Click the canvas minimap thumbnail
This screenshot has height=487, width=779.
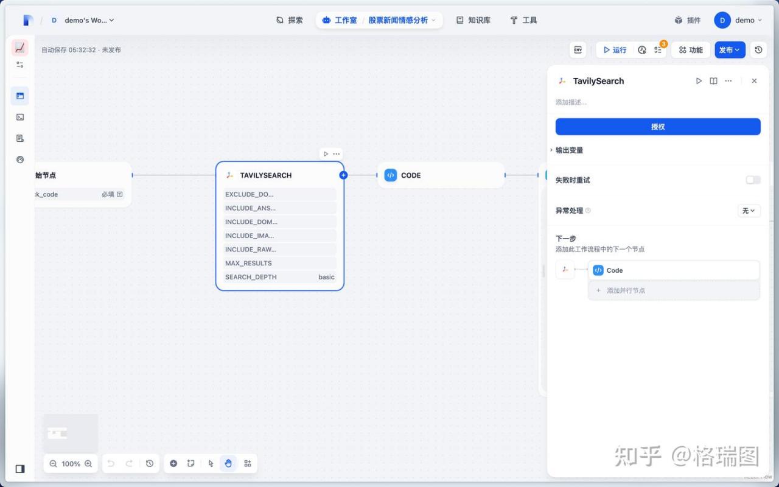click(70, 433)
